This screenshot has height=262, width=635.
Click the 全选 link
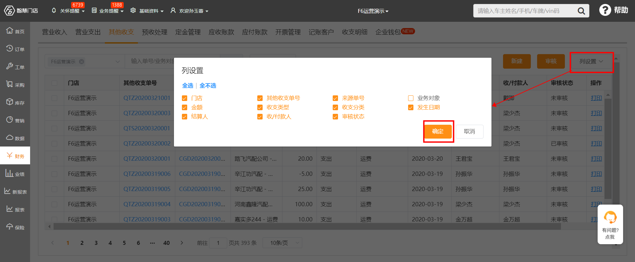(x=188, y=85)
